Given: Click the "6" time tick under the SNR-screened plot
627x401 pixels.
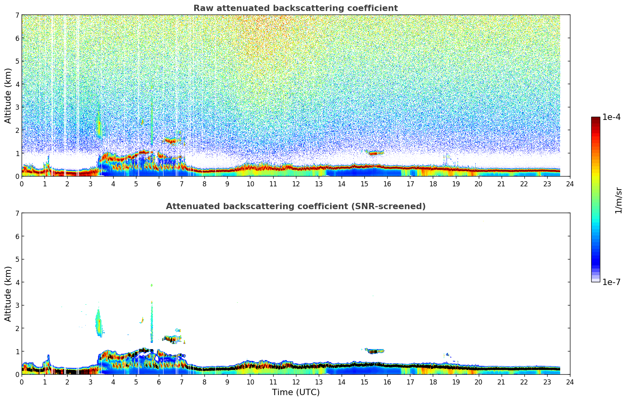Looking at the screenshot, I should tap(159, 382).
